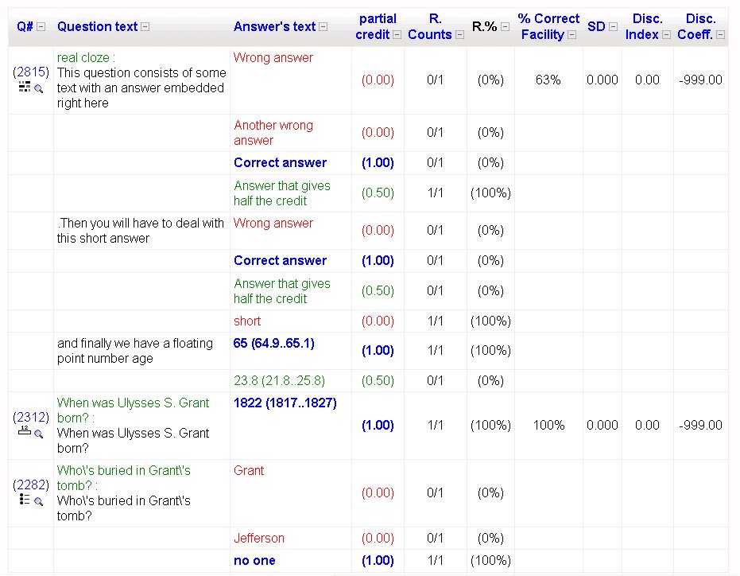Hide the SD column
Image resolution: width=740 pixels, height=576 pixels.
(613, 27)
